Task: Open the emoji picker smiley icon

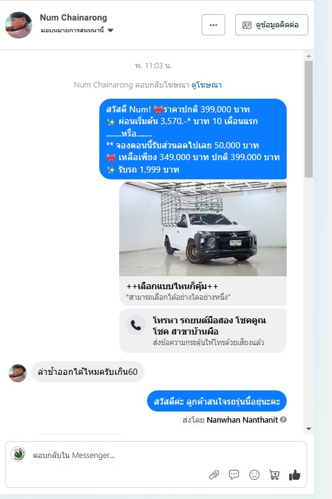Action: click(x=254, y=475)
